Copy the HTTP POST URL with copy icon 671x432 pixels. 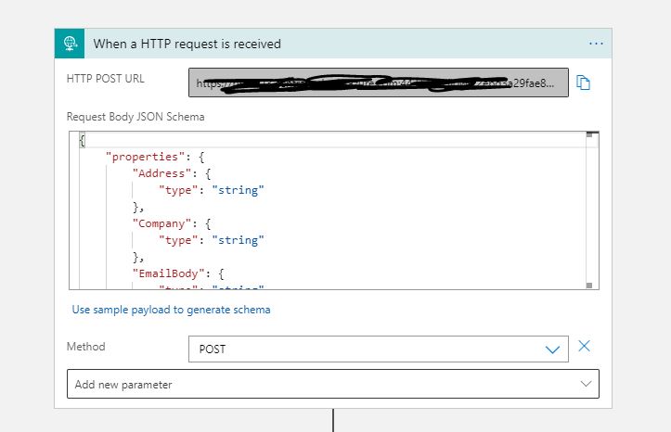tap(583, 83)
